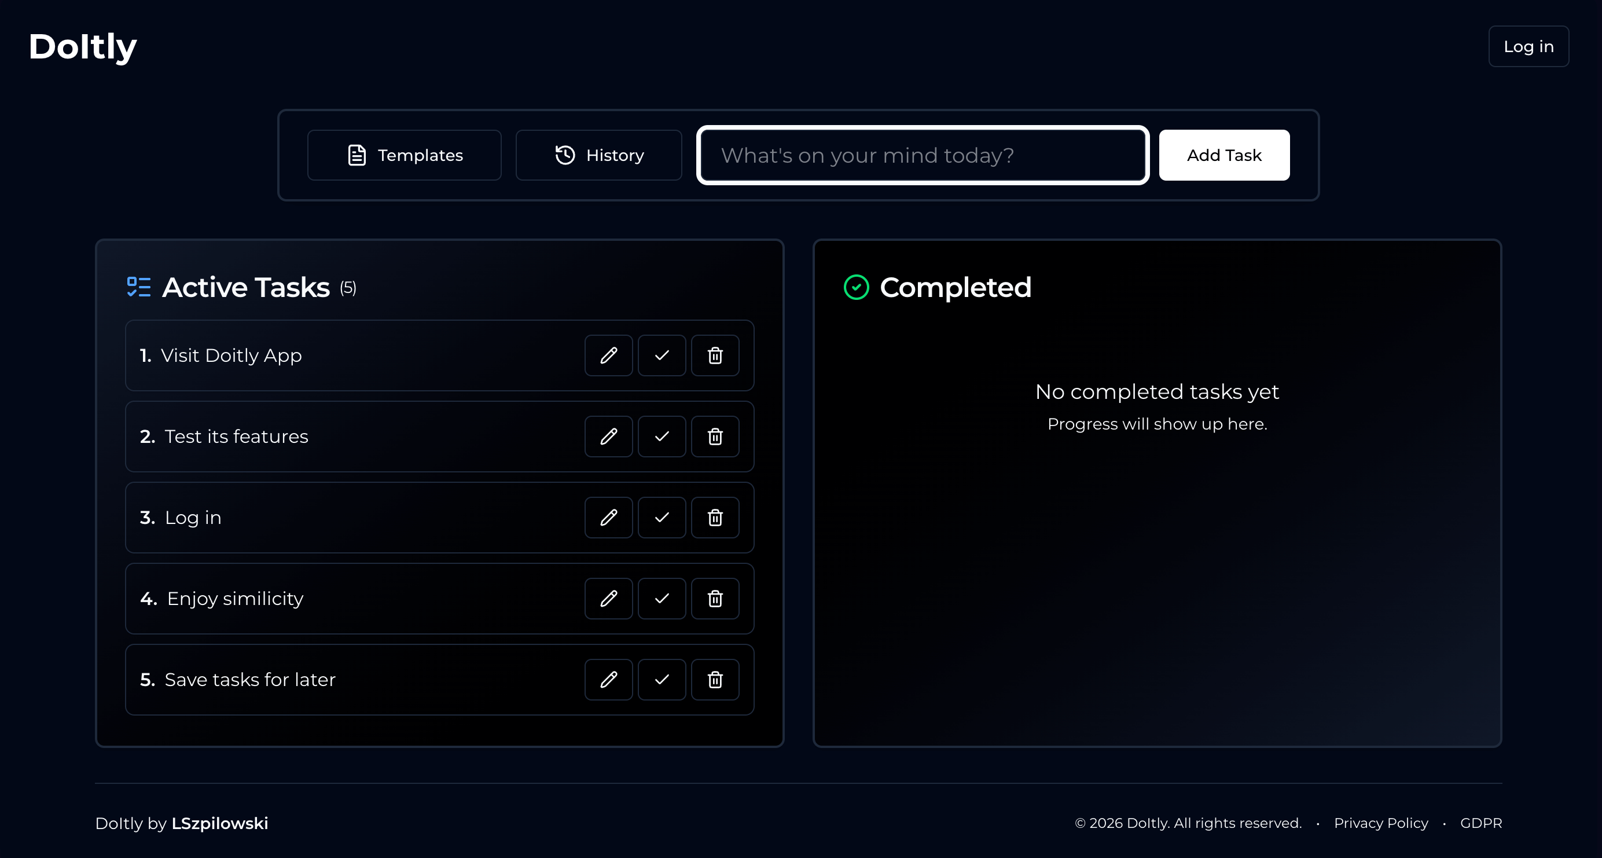
Task: Mark "Save tasks for later" done
Action: (662, 679)
